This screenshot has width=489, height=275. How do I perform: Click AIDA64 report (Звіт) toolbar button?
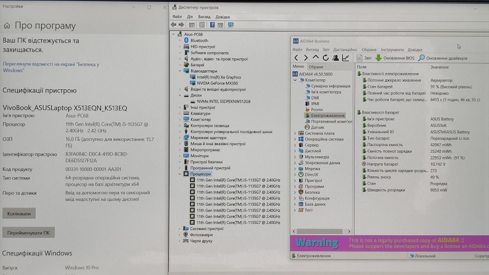[364, 58]
